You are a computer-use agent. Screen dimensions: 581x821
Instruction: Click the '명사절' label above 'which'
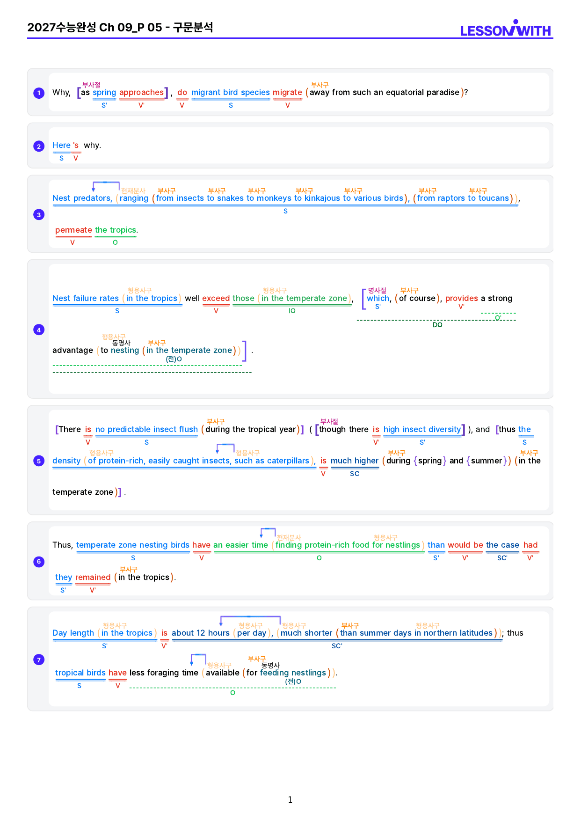[377, 291]
